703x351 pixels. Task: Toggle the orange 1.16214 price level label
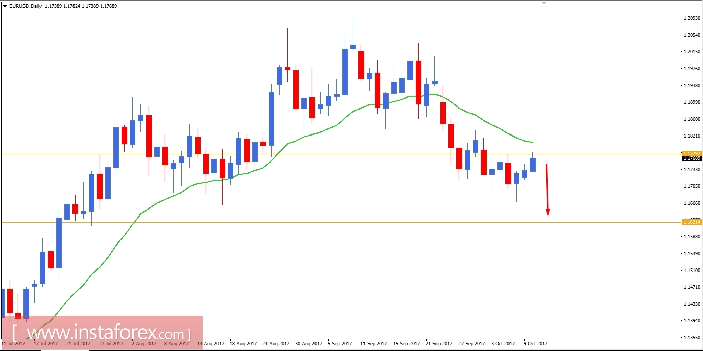tap(693, 223)
